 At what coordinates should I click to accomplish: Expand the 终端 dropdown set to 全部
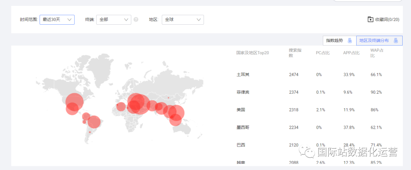pos(113,20)
